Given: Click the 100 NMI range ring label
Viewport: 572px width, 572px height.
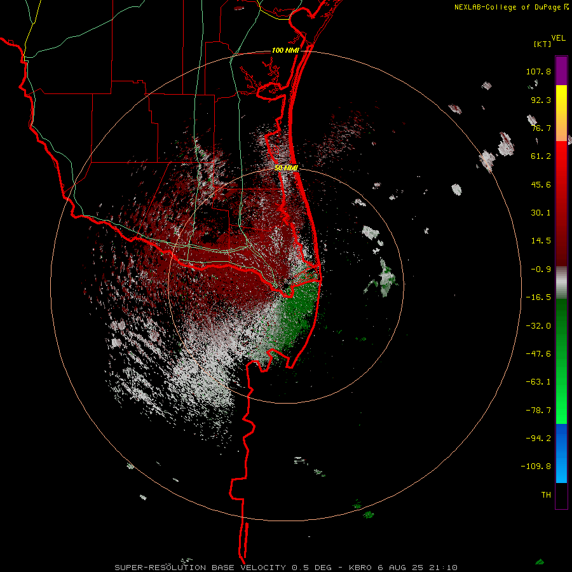Looking at the screenshot, I should tap(285, 50).
